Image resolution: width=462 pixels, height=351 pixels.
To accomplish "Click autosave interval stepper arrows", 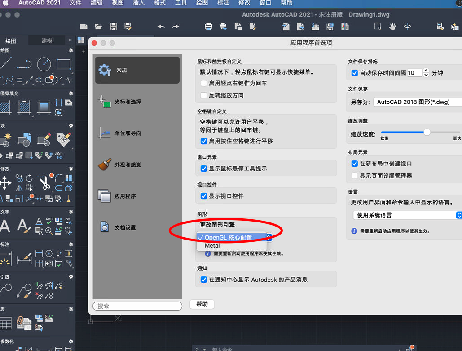I will [426, 72].
